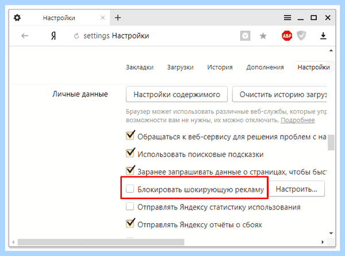
Task: Select the Настройки page tab
Action: point(313,67)
